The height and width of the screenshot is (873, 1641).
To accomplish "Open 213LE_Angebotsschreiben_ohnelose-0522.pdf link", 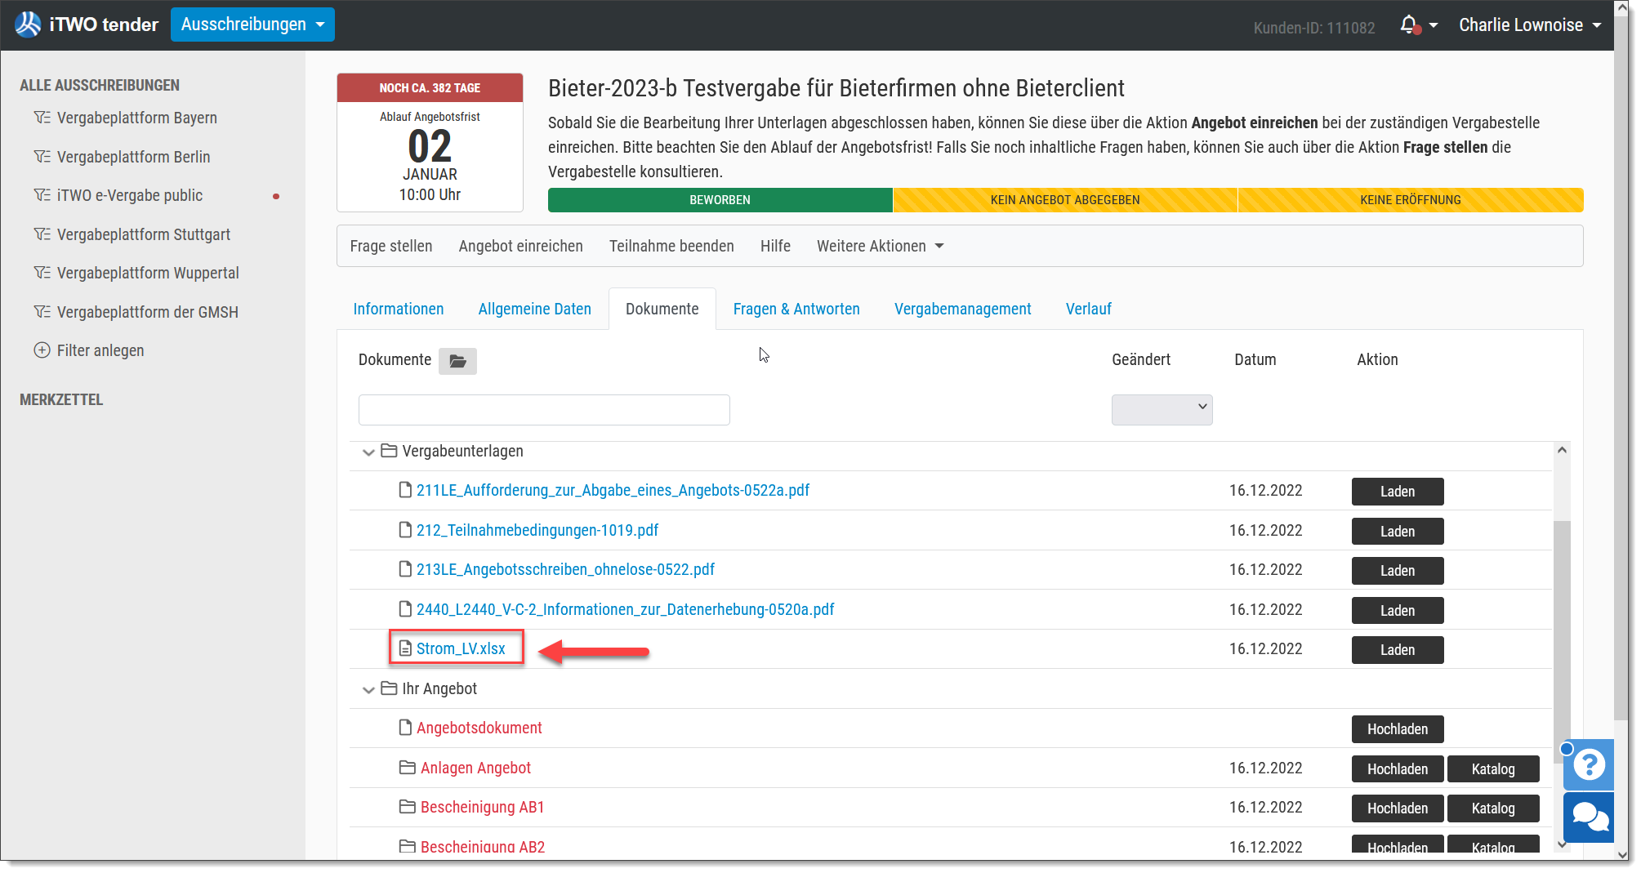I will pyautogui.click(x=565, y=569).
